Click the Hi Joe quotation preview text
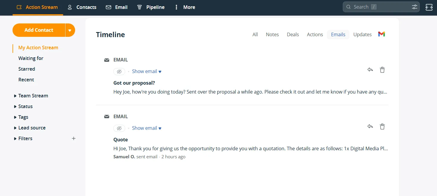The width and height of the screenshot is (437, 196). click(x=251, y=148)
